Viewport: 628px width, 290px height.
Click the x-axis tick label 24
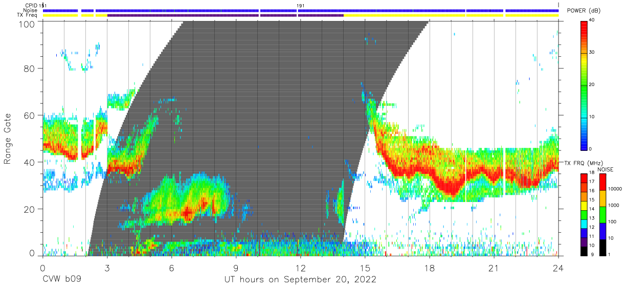point(558,268)
